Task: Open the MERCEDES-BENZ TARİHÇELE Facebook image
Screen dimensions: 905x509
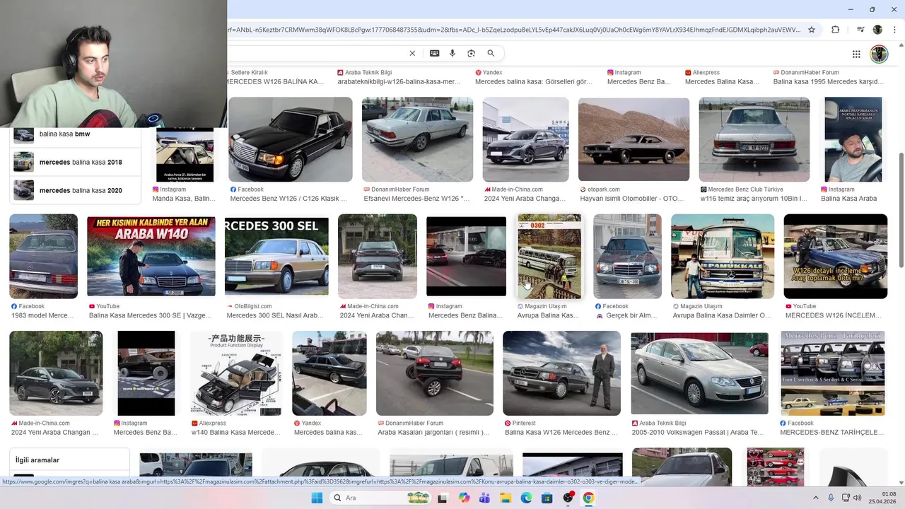Action: [832, 373]
